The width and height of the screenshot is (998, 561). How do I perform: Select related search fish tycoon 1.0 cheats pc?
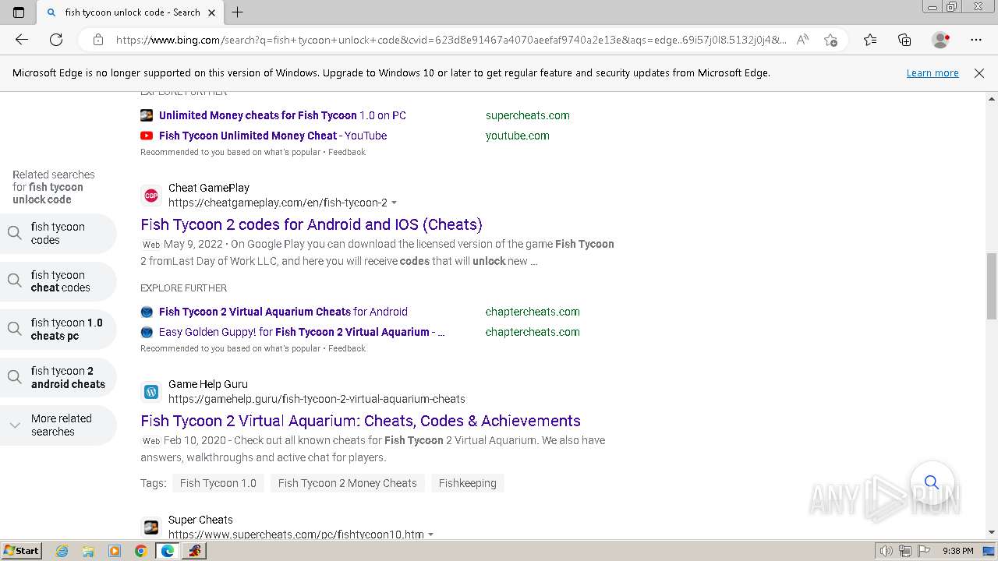pos(58,329)
